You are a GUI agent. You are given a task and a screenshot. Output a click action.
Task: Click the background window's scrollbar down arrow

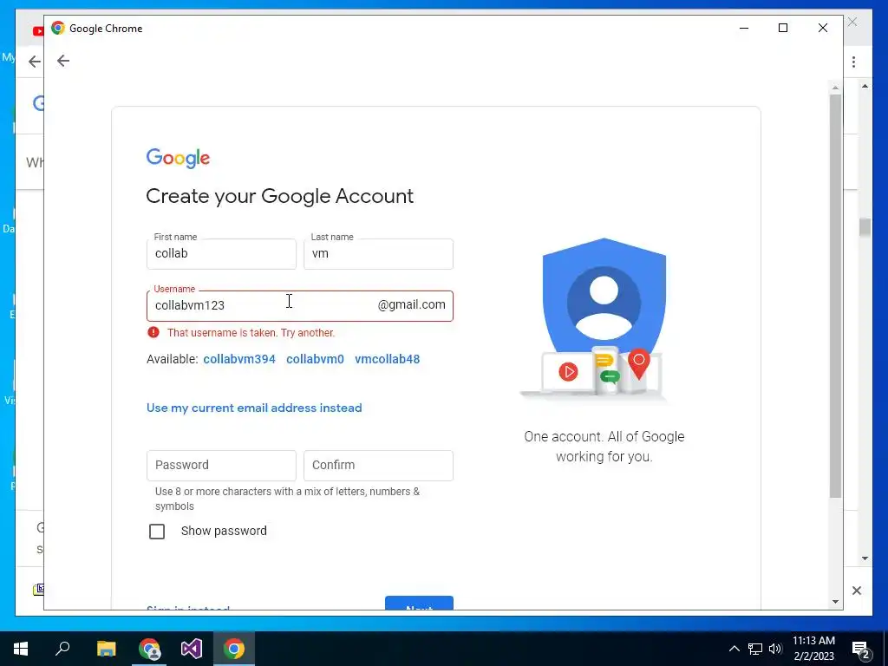[x=865, y=558]
